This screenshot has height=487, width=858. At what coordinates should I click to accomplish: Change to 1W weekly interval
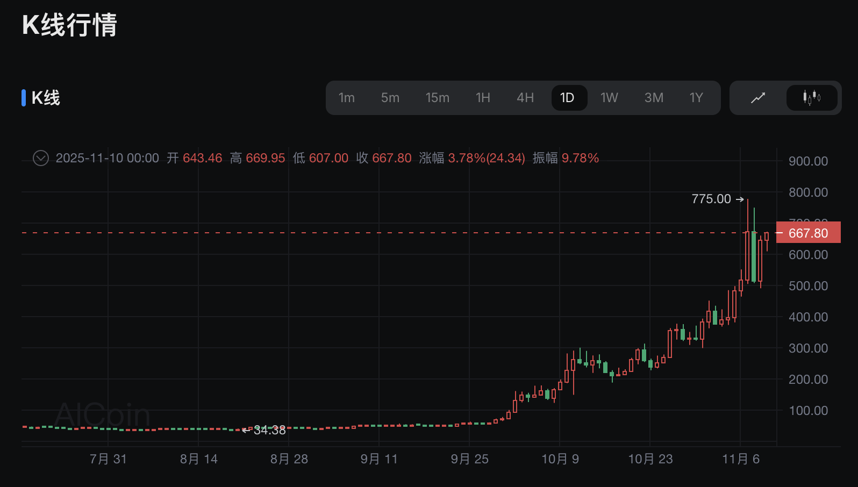coord(609,98)
